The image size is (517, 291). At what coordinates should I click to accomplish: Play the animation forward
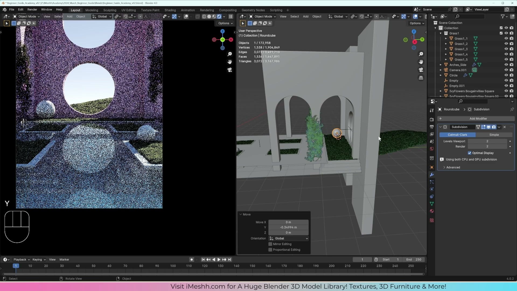[x=219, y=259]
